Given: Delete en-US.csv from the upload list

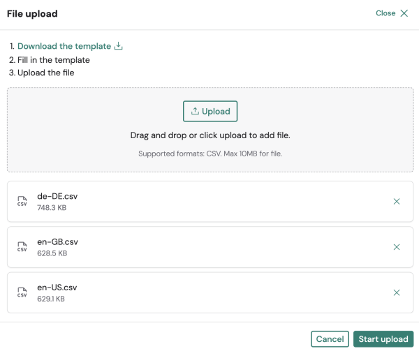Looking at the screenshot, I should 397,293.
